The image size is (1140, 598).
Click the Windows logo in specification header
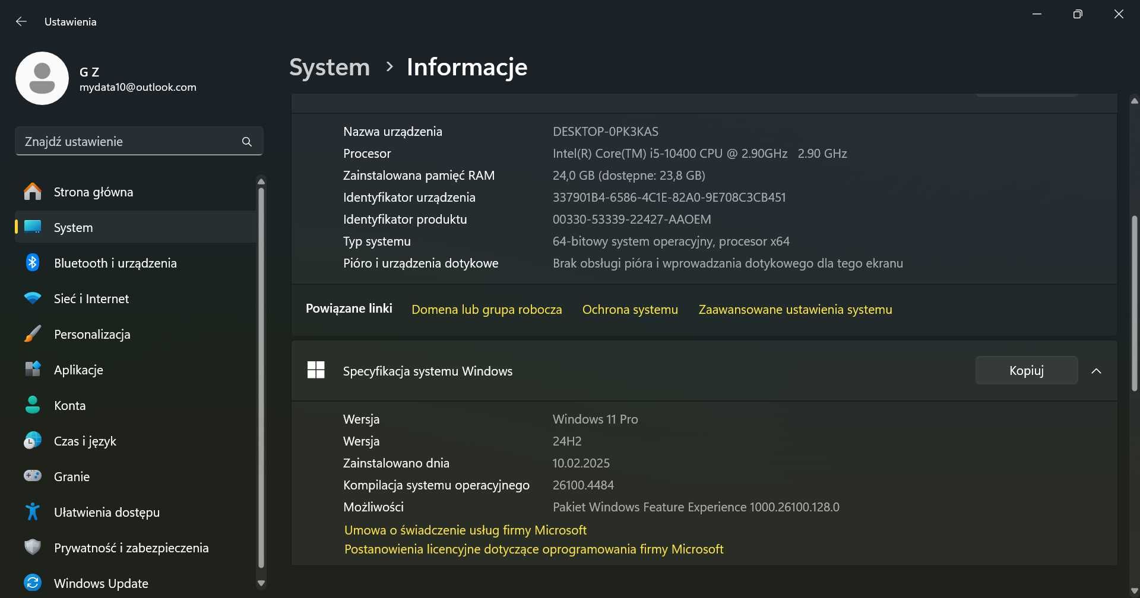point(316,370)
